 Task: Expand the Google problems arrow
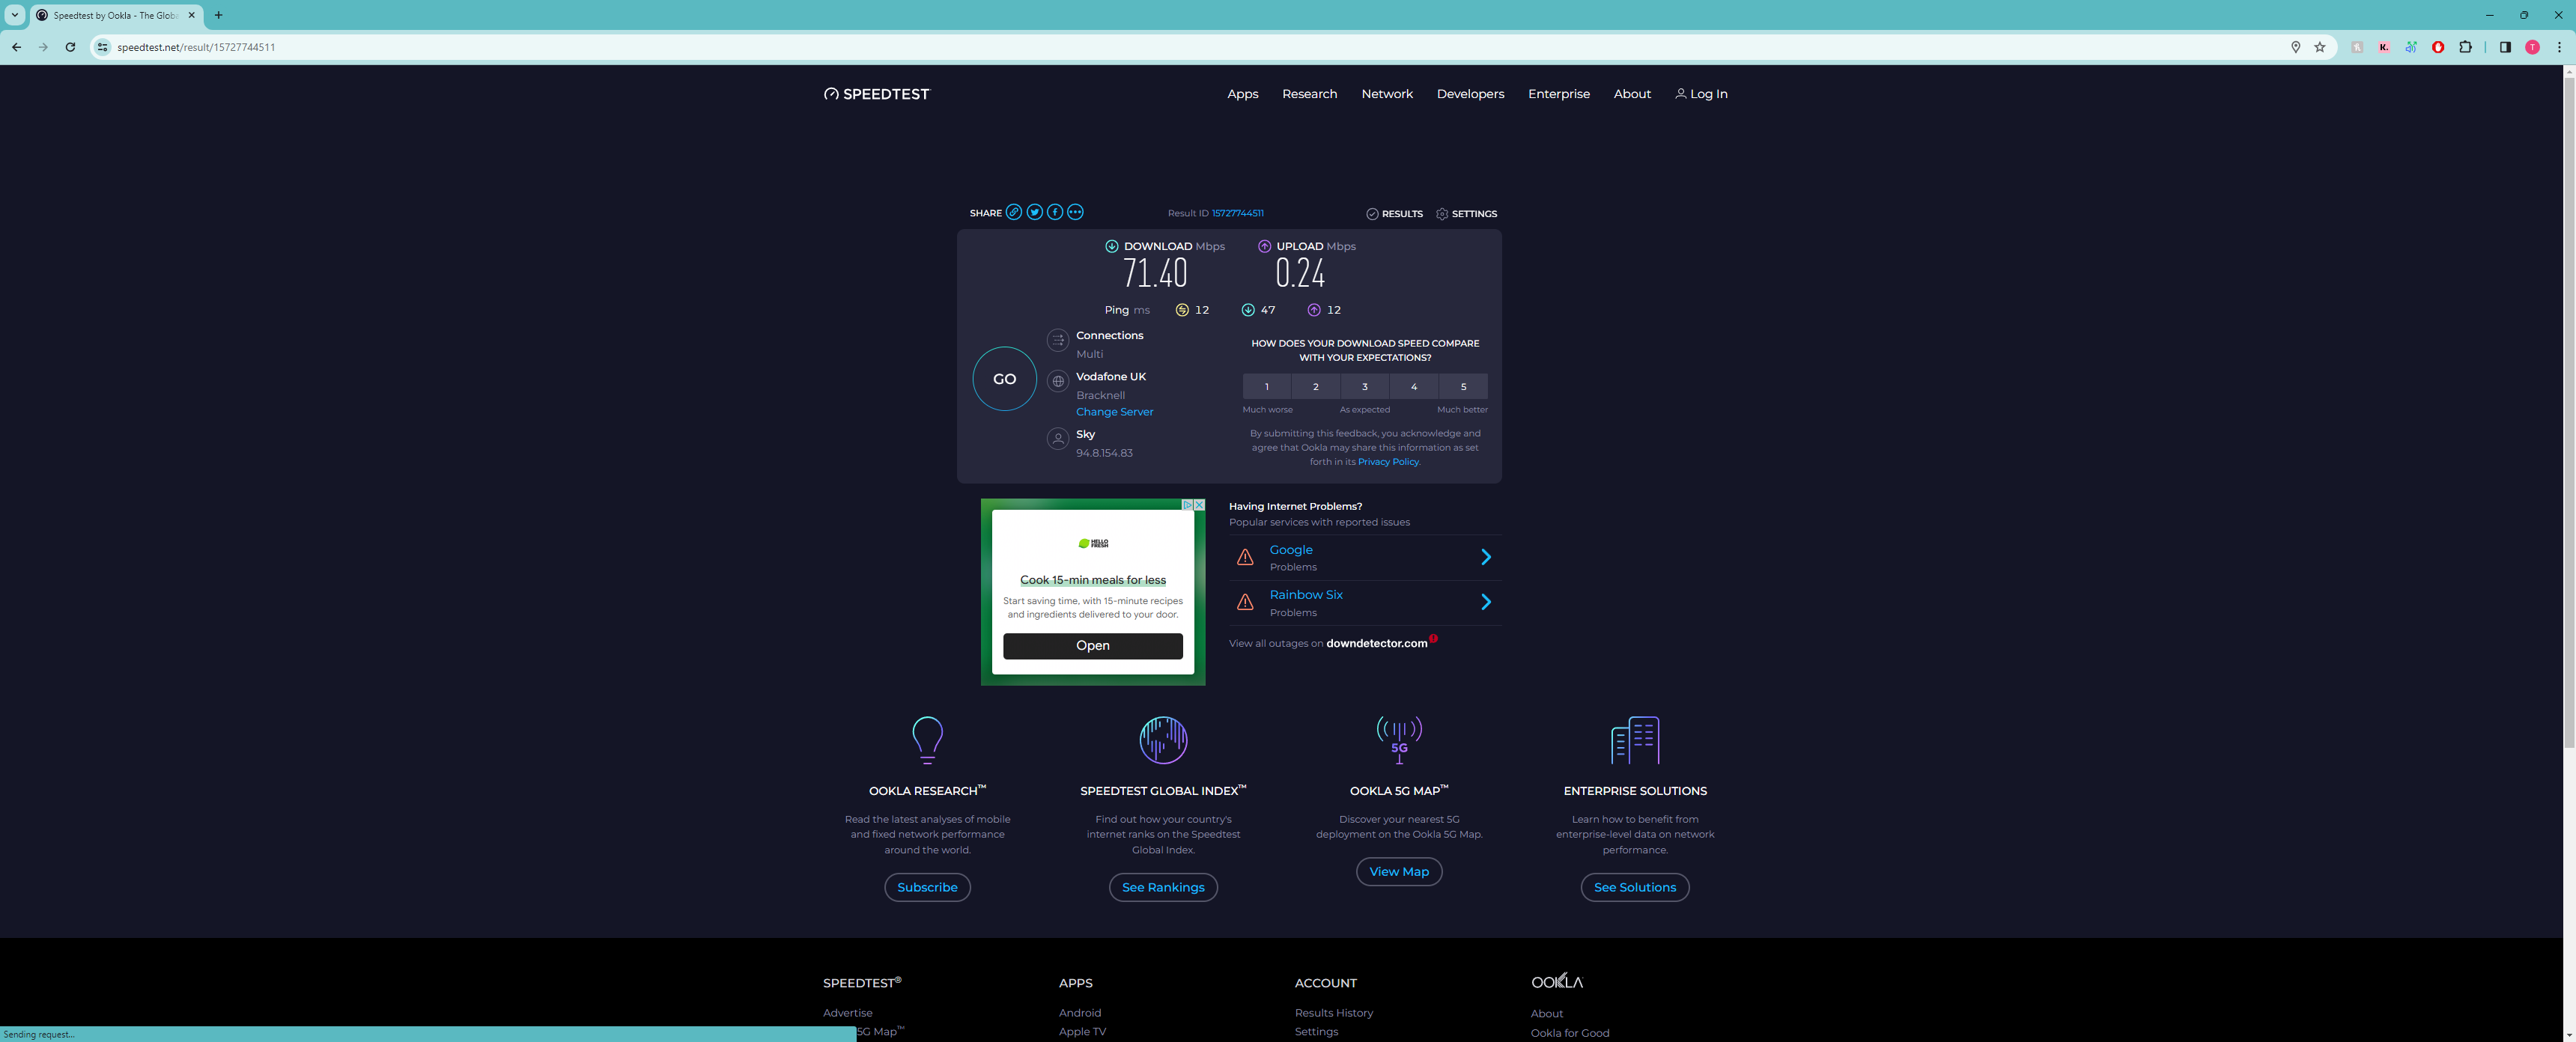[1485, 557]
